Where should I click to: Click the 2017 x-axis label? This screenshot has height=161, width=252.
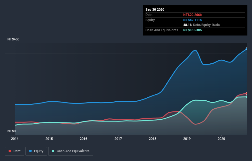click(118, 139)
